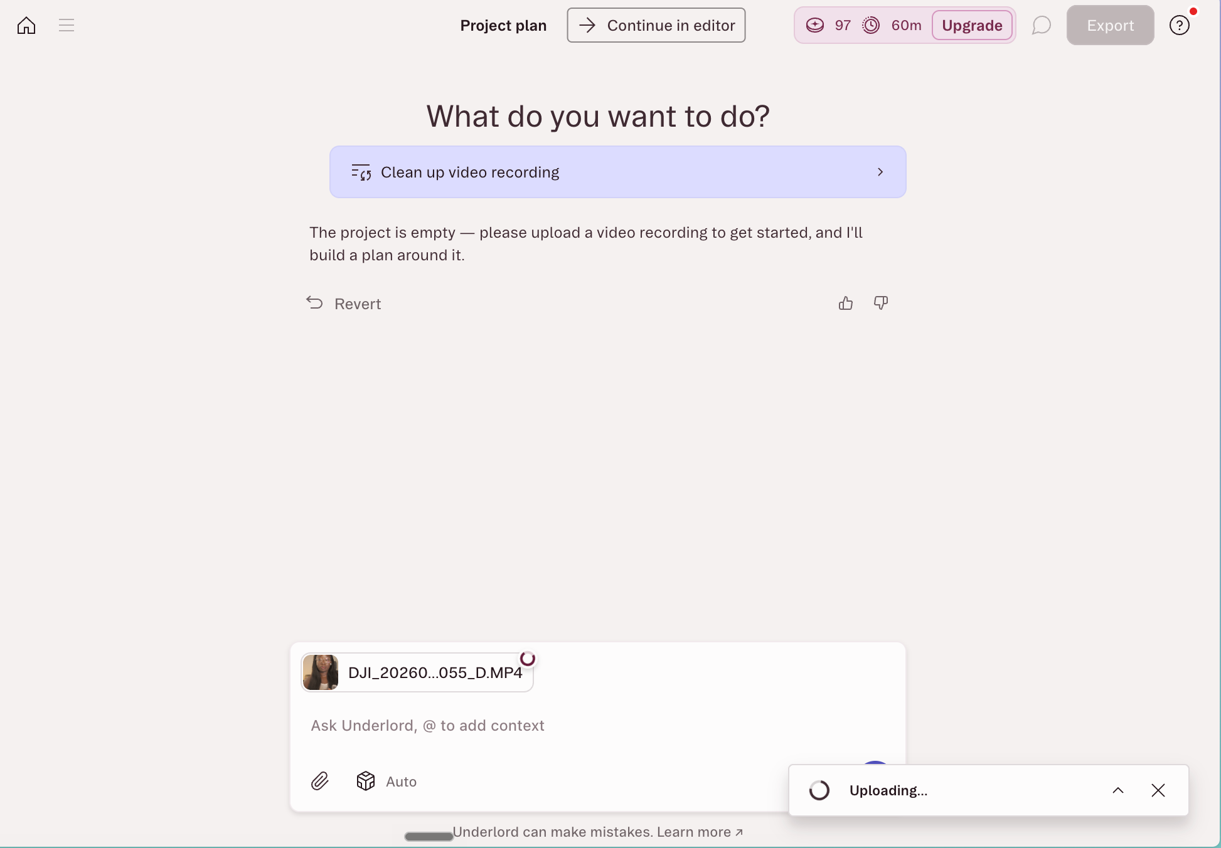Close the Uploading notification
Image resolution: width=1221 pixels, height=848 pixels.
tap(1158, 790)
